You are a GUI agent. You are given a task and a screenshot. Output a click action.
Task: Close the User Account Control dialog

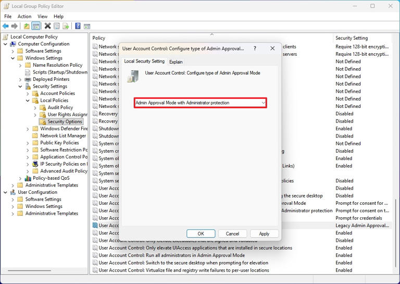click(272, 48)
